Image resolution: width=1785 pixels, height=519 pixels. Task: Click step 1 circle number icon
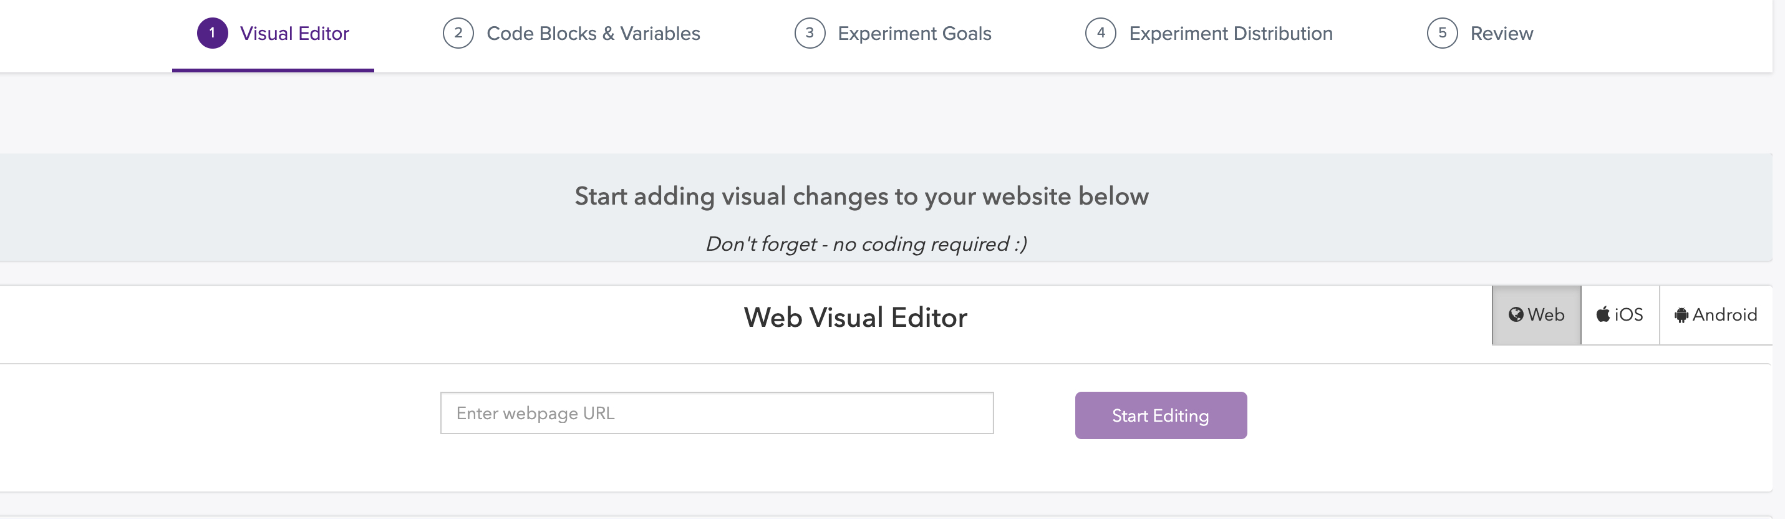pos(212,33)
